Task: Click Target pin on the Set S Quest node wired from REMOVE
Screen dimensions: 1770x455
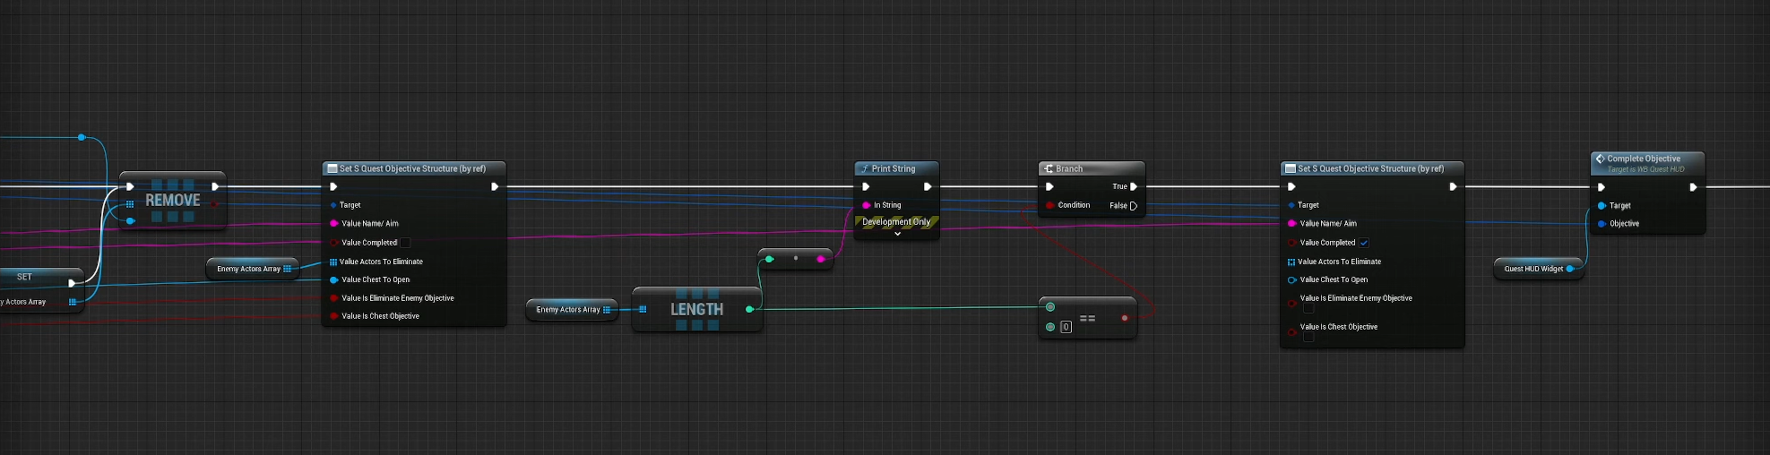Action: 333,205
